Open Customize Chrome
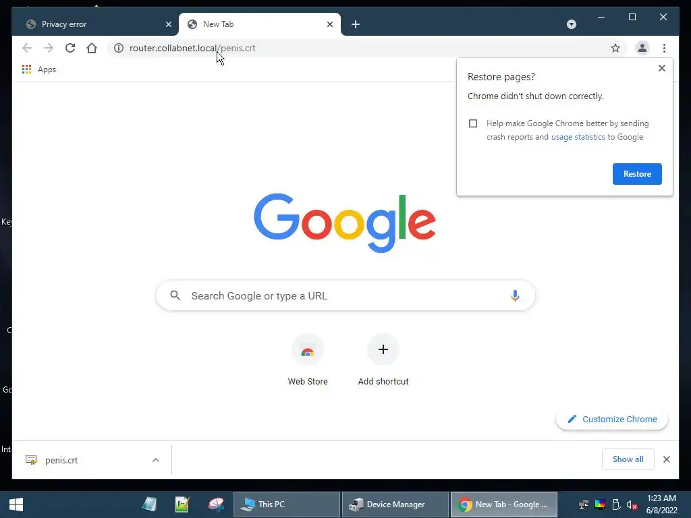Image resolution: width=691 pixels, height=518 pixels. coord(611,419)
